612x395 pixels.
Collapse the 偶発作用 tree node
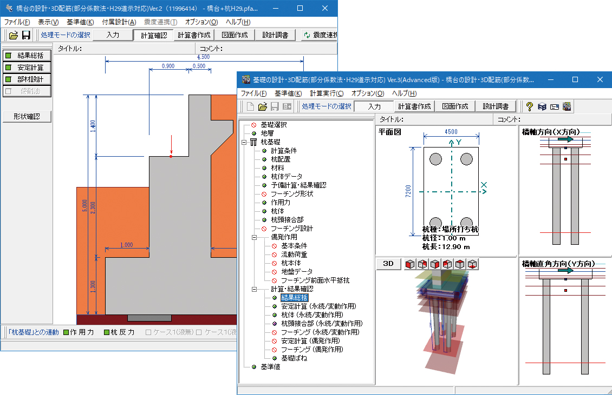[x=254, y=237]
